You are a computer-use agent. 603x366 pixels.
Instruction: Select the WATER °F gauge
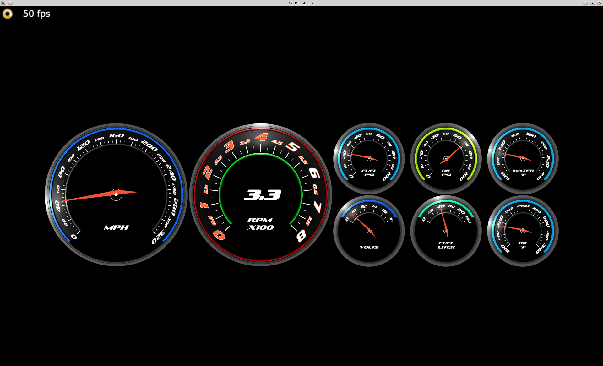(x=523, y=159)
